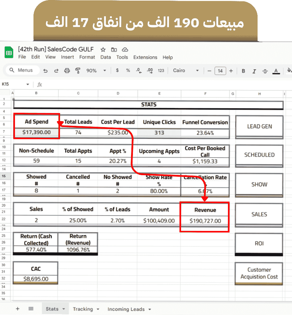292x315 pixels.
Task: Apply currency format with dollar icon
Action: coord(117,70)
